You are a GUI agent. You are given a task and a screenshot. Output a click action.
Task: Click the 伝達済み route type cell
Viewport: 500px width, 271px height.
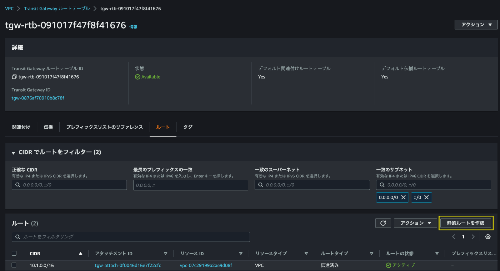(x=330, y=265)
